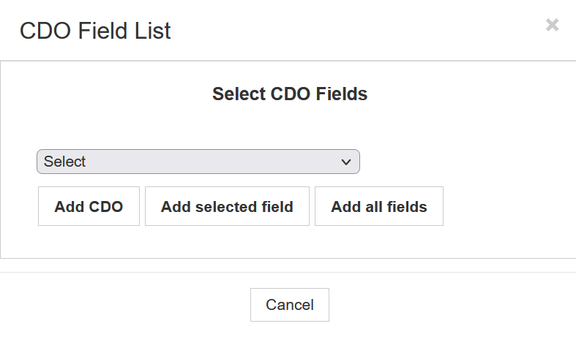This screenshot has height=337, width=576.
Task: Click the 'CDO Field List' title text
Action: coord(95,31)
